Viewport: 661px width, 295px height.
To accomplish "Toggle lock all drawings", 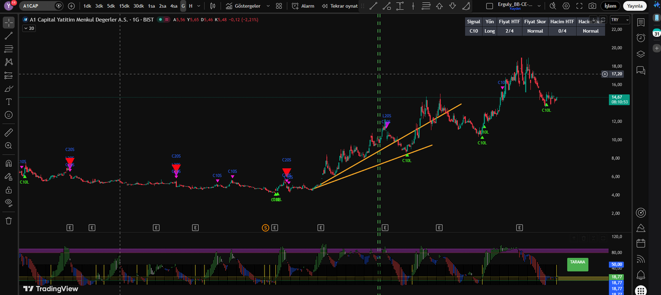I will point(8,190).
